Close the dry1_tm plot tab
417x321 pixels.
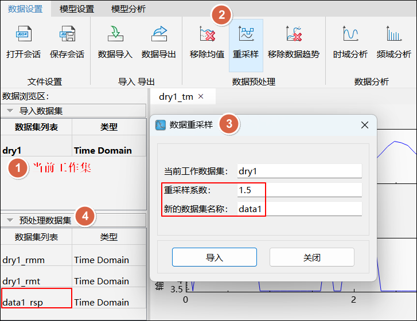click(x=201, y=96)
